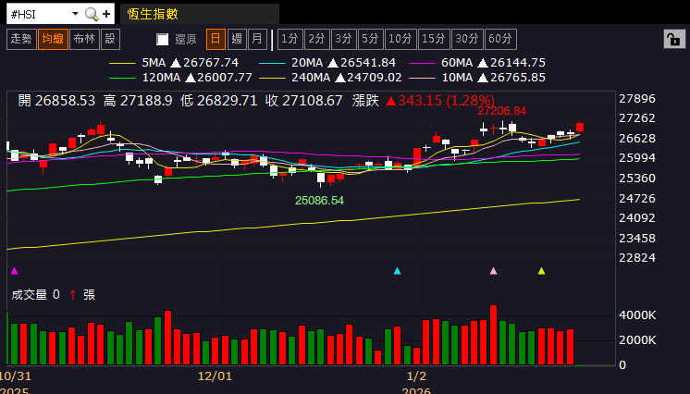This screenshot has width=690, height=394.
Task: Click the 5MA yellow legend line
Action: (x=122, y=64)
